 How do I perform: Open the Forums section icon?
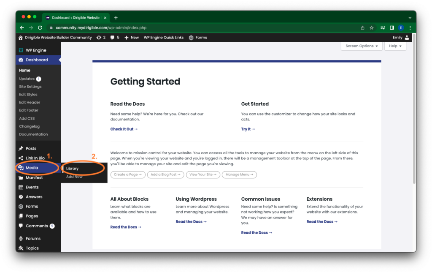point(20,238)
